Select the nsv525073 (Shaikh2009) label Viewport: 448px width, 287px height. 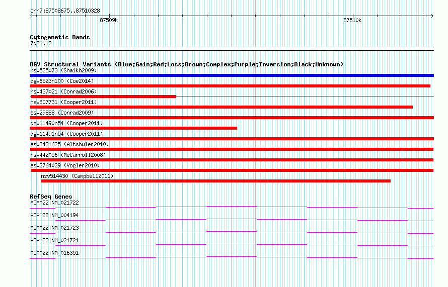(63, 70)
